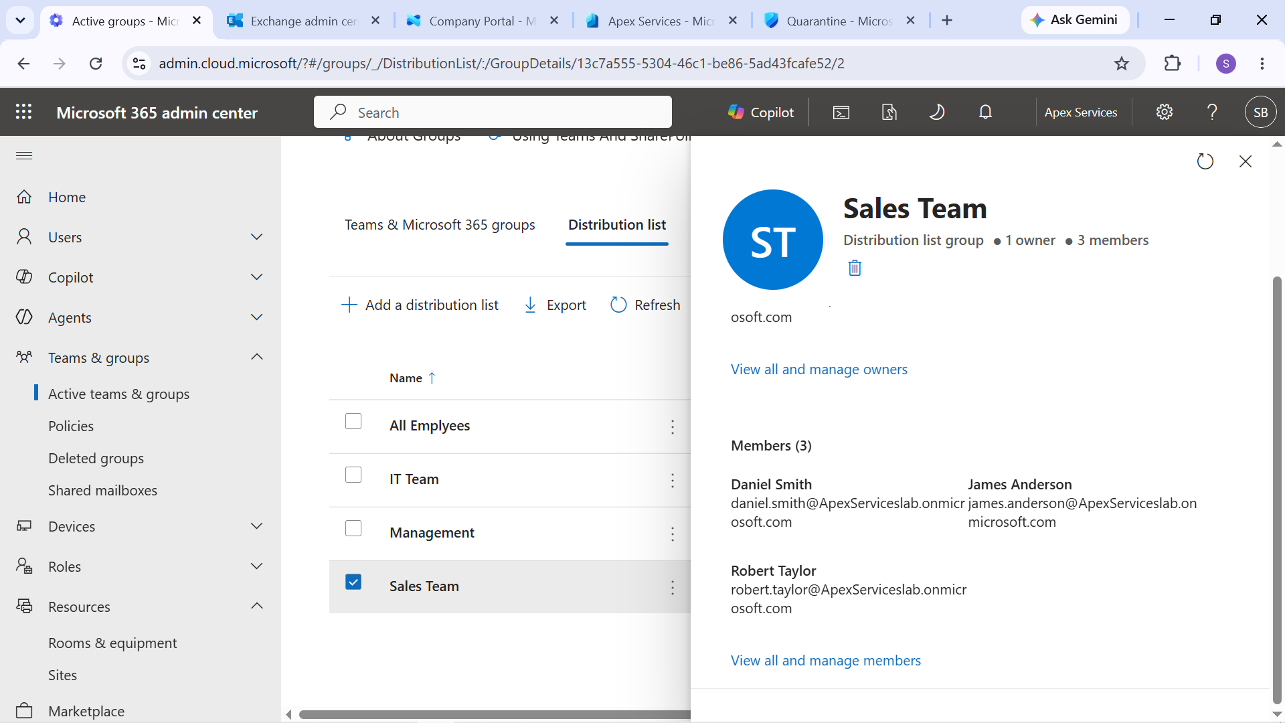1285x723 pixels.
Task: Delete Sales Team group trash icon
Action: [x=855, y=268]
